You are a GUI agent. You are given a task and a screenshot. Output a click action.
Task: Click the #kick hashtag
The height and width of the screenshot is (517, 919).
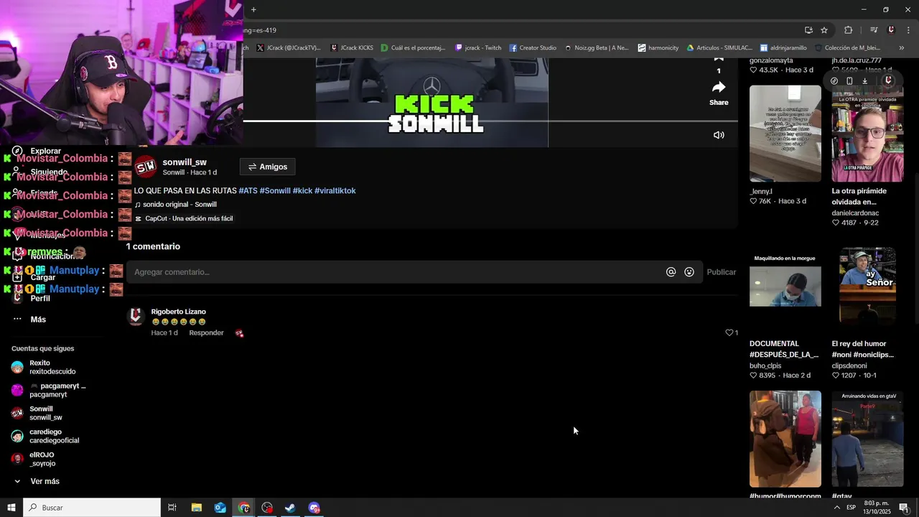click(x=302, y=191)
